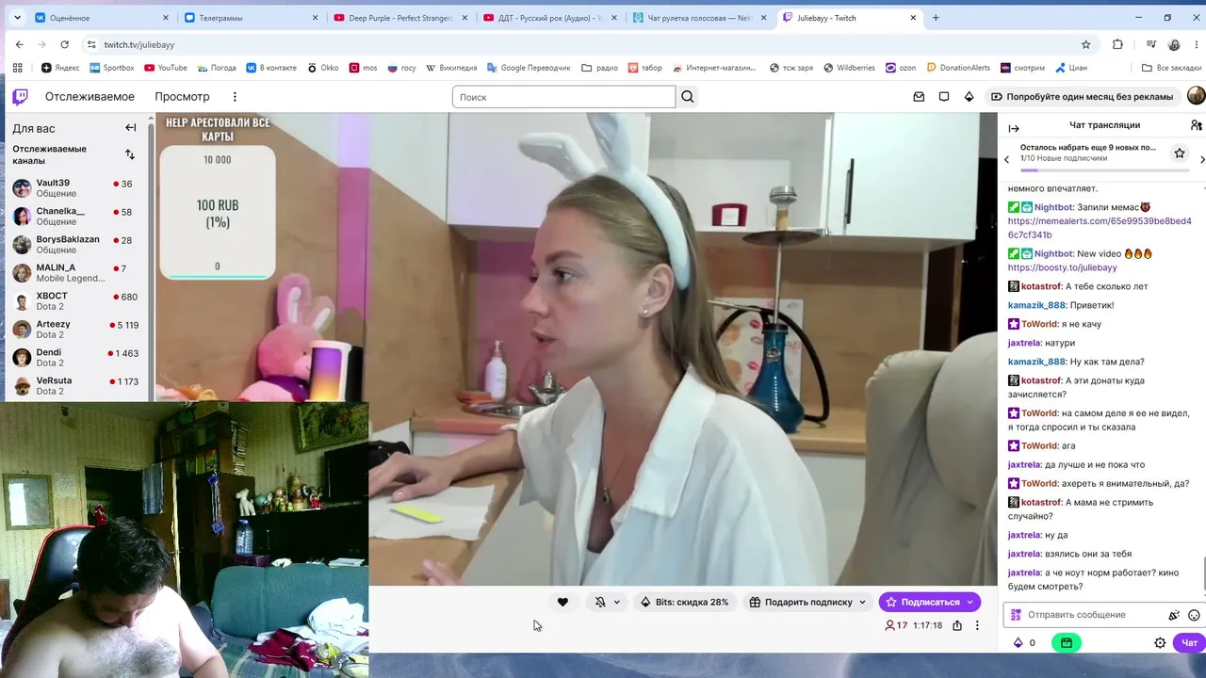Screen dimensions: 1206x678
Task: Open chat settings gear icon
Action: click(x=1160, y=643)
